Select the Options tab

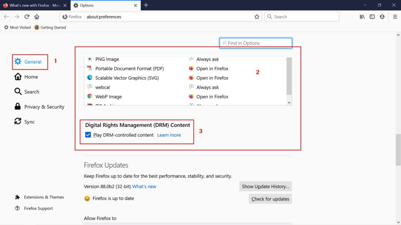pos(105,5)
